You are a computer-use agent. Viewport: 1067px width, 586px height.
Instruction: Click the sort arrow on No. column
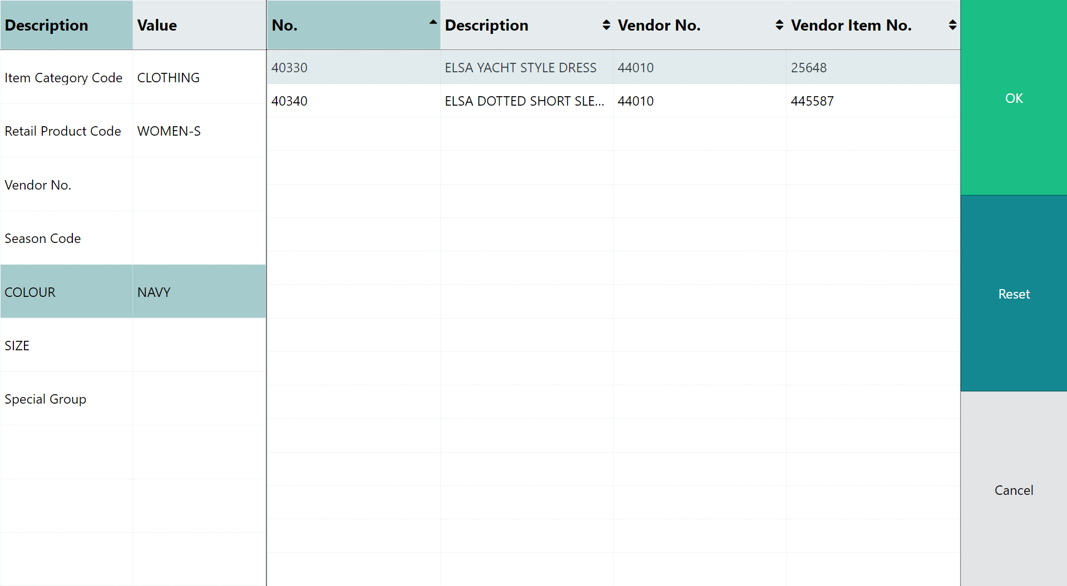coord(433,23)
